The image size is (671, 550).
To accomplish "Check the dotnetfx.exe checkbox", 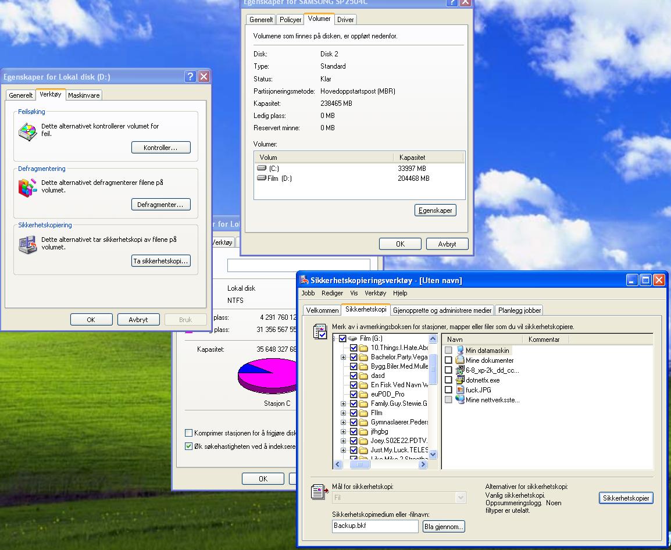I will click(448, 380).
